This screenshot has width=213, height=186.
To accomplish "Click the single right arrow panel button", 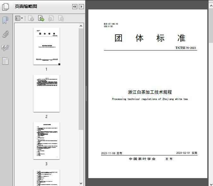I will (81, 7).
